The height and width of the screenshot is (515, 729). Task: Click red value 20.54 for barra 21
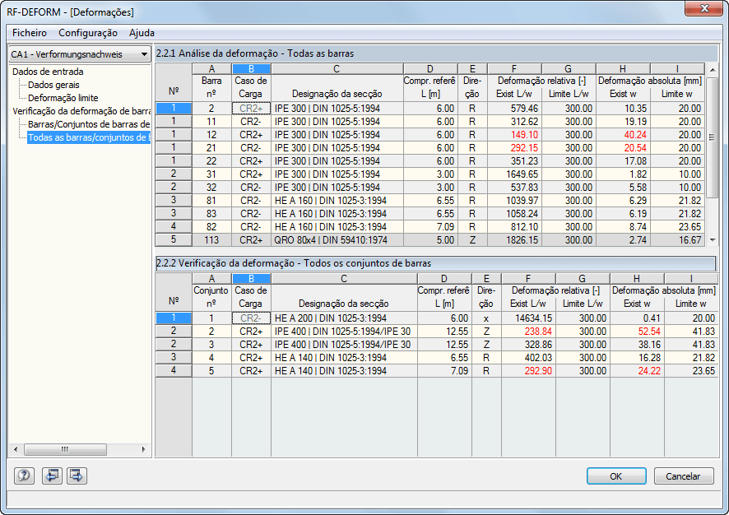coord(623,148)
